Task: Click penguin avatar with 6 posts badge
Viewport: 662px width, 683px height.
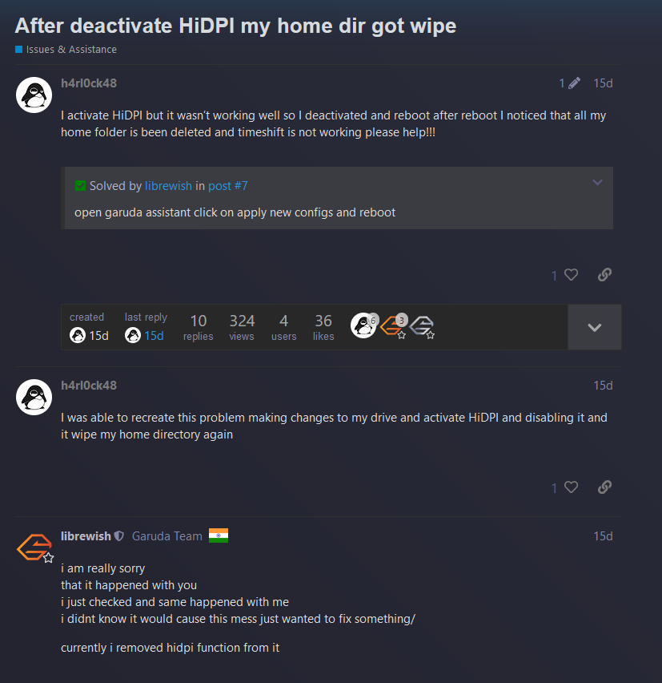Action: pos(363,325)
